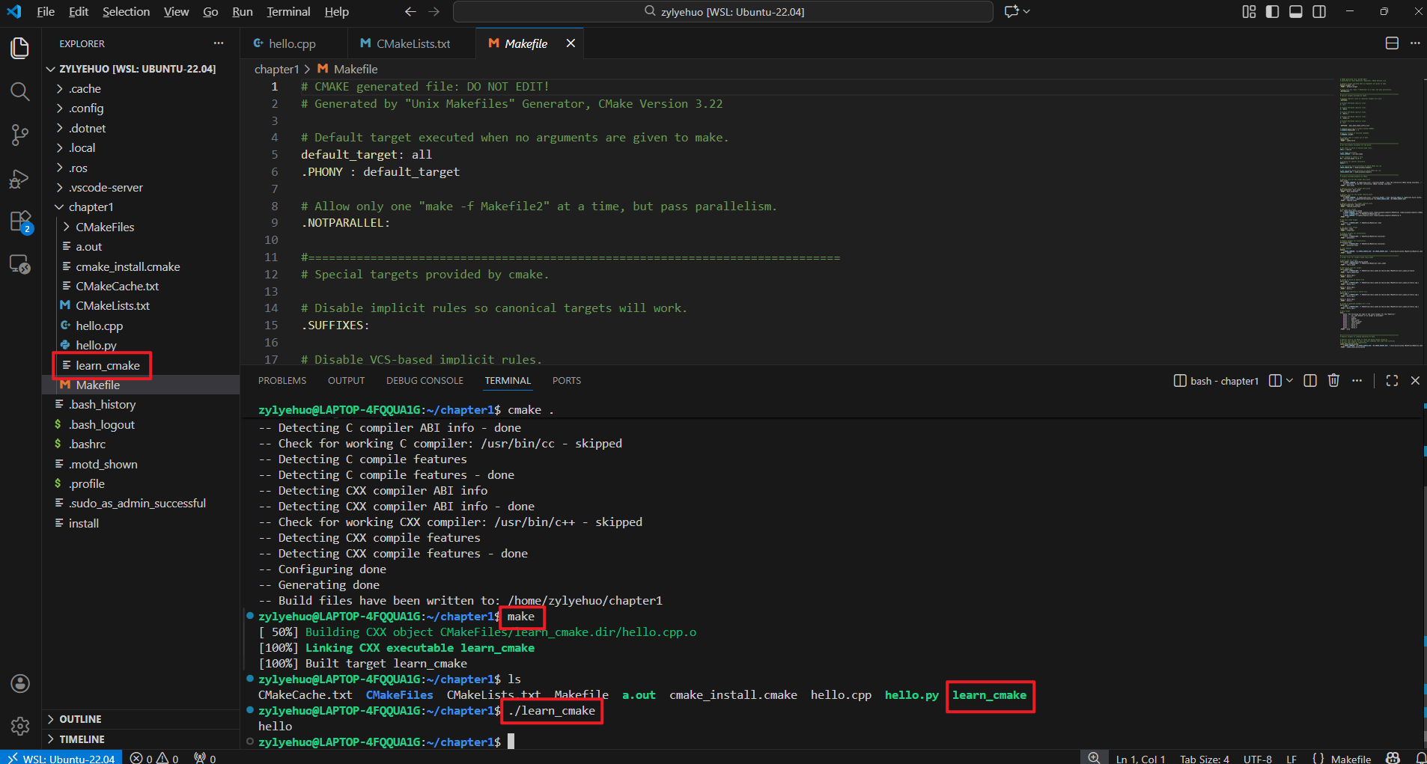Switch to hello.cpp editor tab

[x=293, y=43]
